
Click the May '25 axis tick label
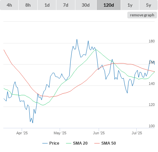[60, 133]
